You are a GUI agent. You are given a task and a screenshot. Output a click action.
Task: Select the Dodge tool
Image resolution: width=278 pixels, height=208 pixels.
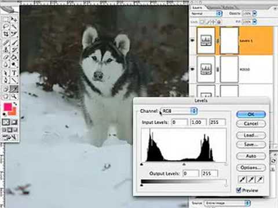(14, 65)
